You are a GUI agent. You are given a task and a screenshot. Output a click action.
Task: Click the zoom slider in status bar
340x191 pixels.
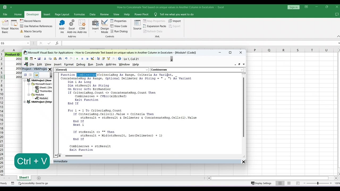[x=318, y=183]
